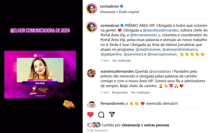Click the red heart like icon
The image size is (215, 133).
[x=90, y=114]
